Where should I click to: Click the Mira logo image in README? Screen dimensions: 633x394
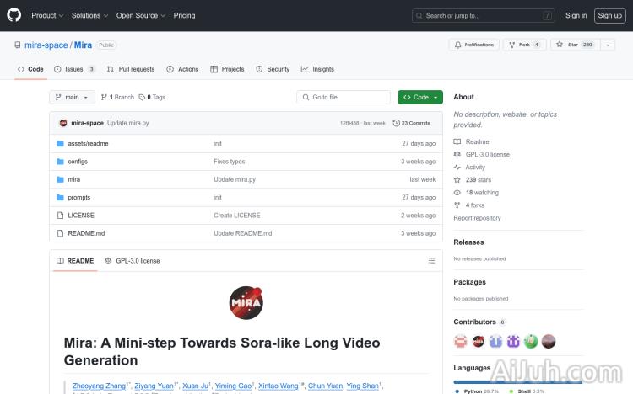(x=246, y=303)
